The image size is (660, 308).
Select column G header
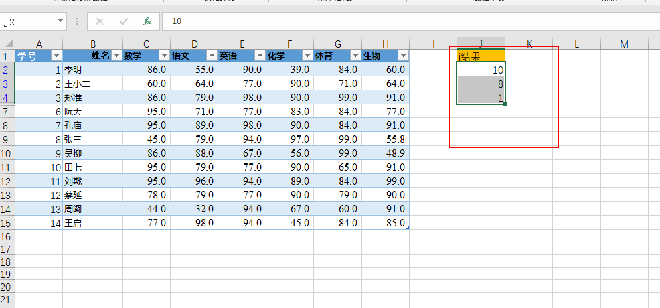(337, 44)
